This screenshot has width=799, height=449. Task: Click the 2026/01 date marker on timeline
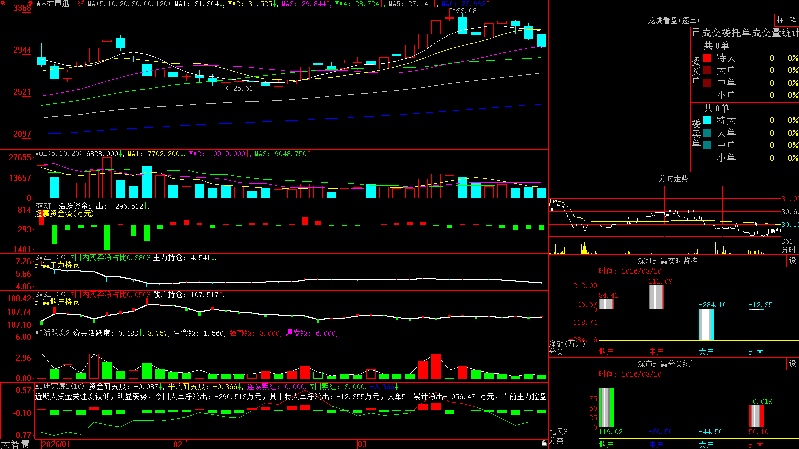56,444
